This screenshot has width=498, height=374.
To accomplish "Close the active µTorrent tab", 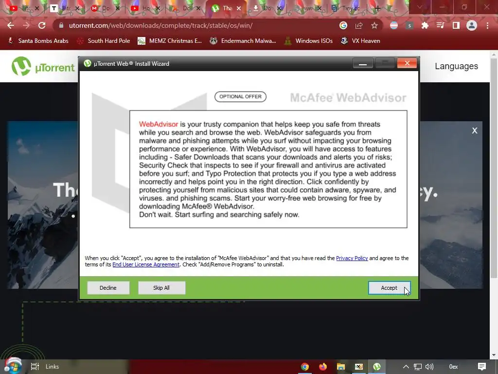I will tap(239, 8).
